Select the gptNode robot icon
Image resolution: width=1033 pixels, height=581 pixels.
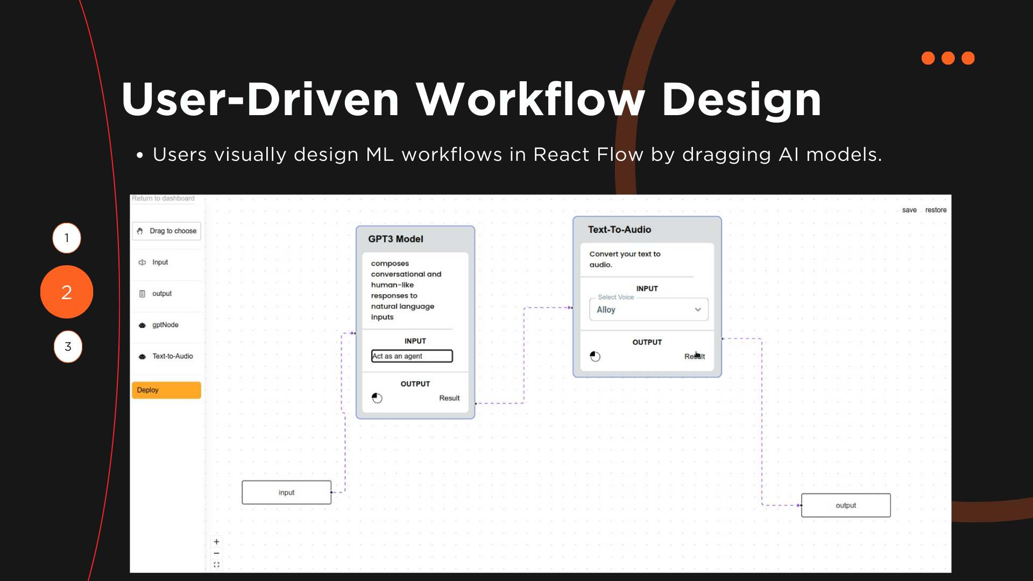[x=141, y=325]
